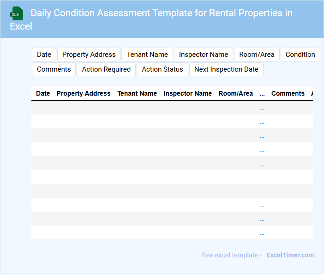Image resolution: width=324 pixels, height=274 pixels.
Task: Select the Date tag button
Action: click(x=44, y=55)
